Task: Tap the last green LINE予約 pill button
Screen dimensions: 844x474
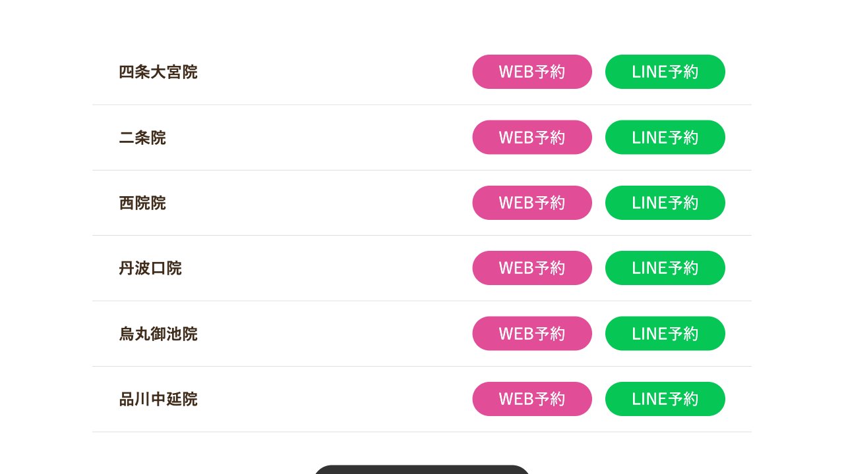Action: [665, 399]
